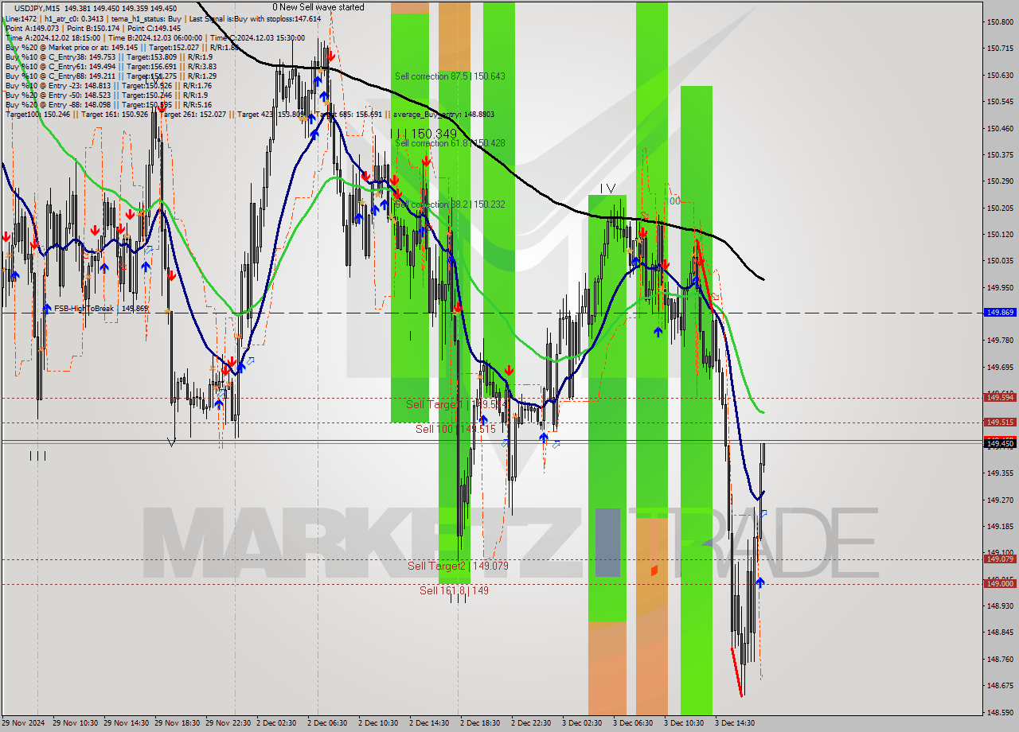The image size is (1019, 732).
Task: Click 'Sell Target2 | 149.079' label
Action: [458, 566]
